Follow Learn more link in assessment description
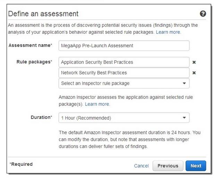The width and height of the screenshot is (222, 180). pos(168,32)
